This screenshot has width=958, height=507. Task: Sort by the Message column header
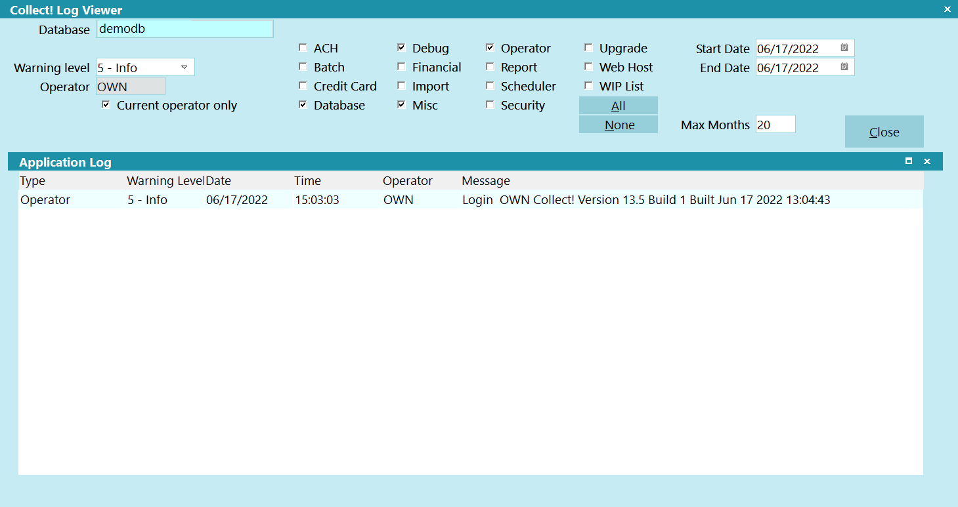(x=486, y=180)
